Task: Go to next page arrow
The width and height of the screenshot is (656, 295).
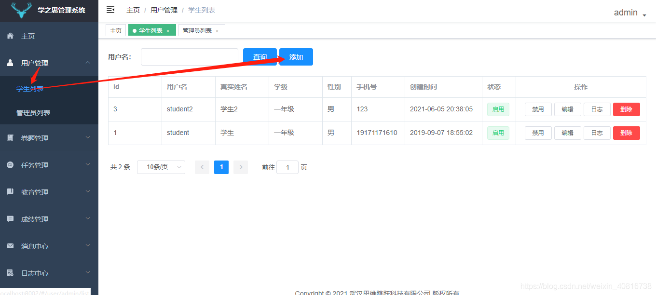Action: 241,167
